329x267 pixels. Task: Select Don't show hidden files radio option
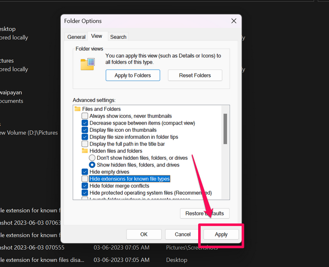[x=92, y=158]
